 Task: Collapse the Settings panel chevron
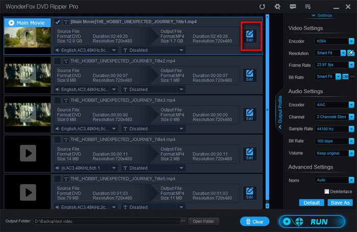[314, 15]
